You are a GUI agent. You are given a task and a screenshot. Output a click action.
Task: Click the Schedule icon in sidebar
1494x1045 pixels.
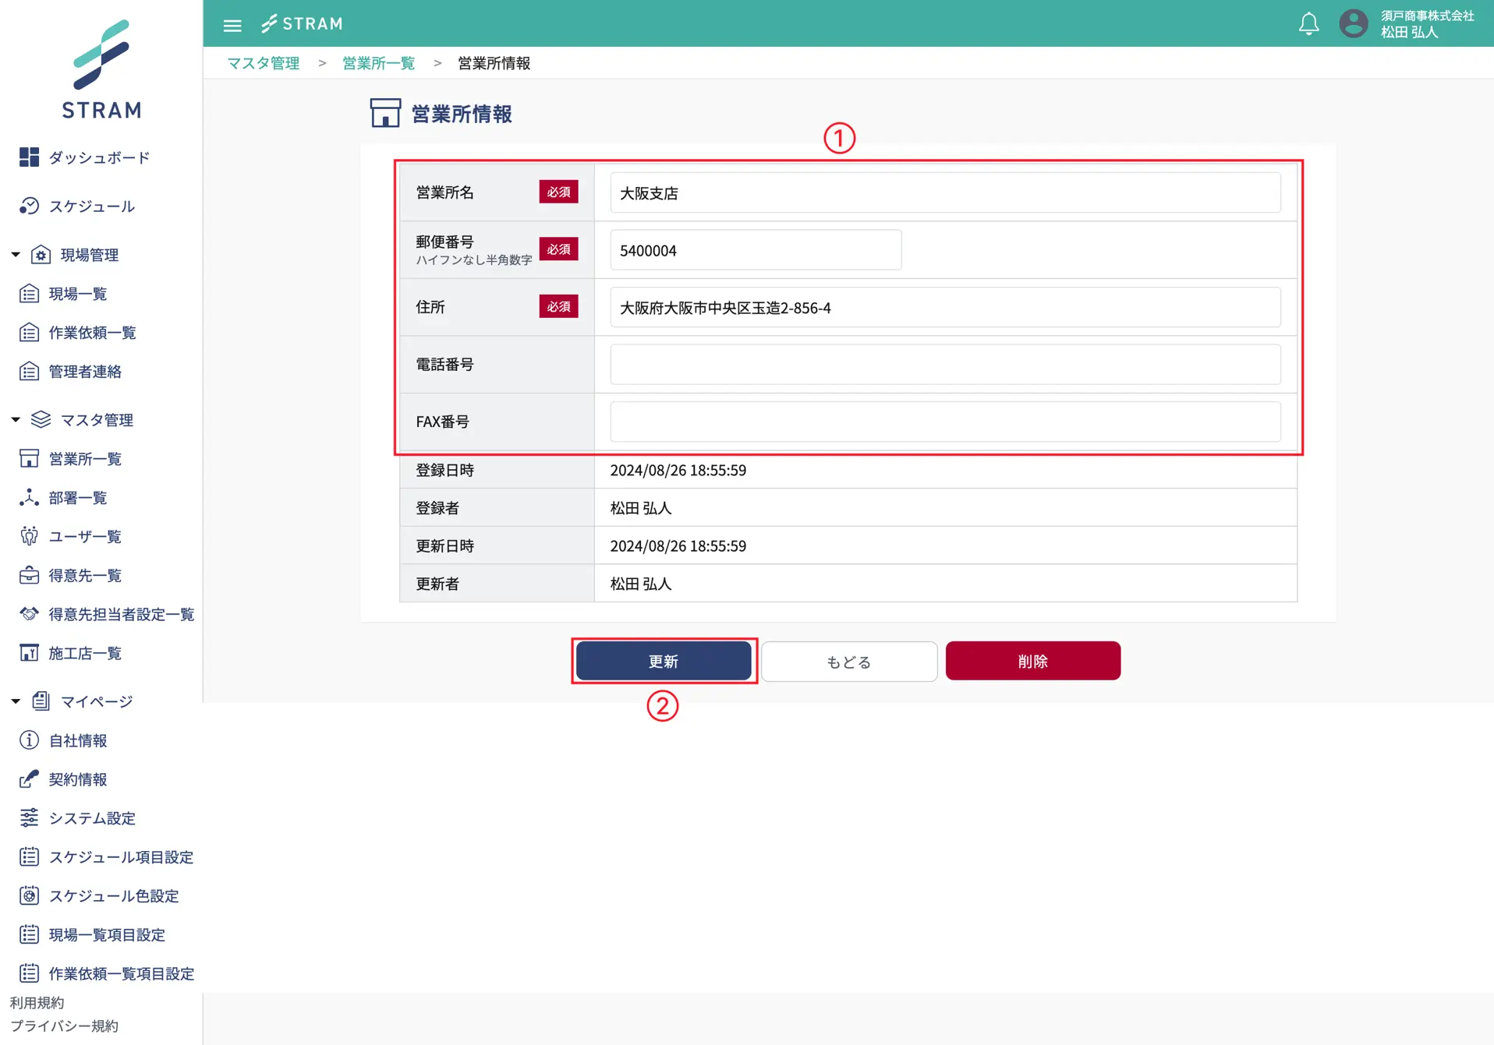click(x=29, y=206)
